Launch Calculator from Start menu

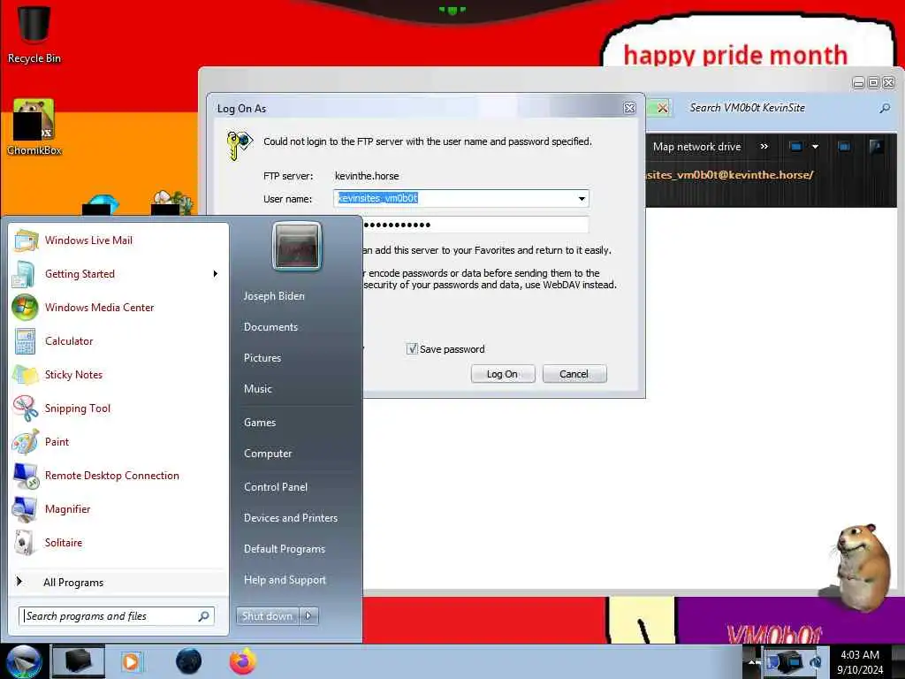(118, 340)
